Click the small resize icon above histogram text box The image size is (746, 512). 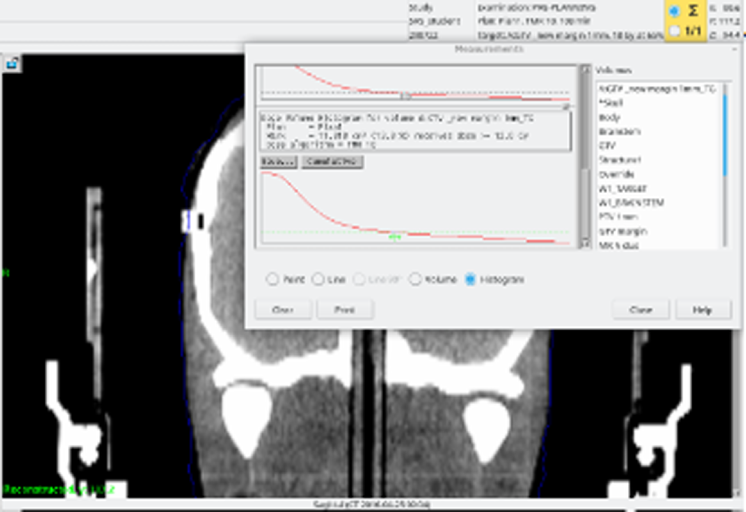point(566,107)
